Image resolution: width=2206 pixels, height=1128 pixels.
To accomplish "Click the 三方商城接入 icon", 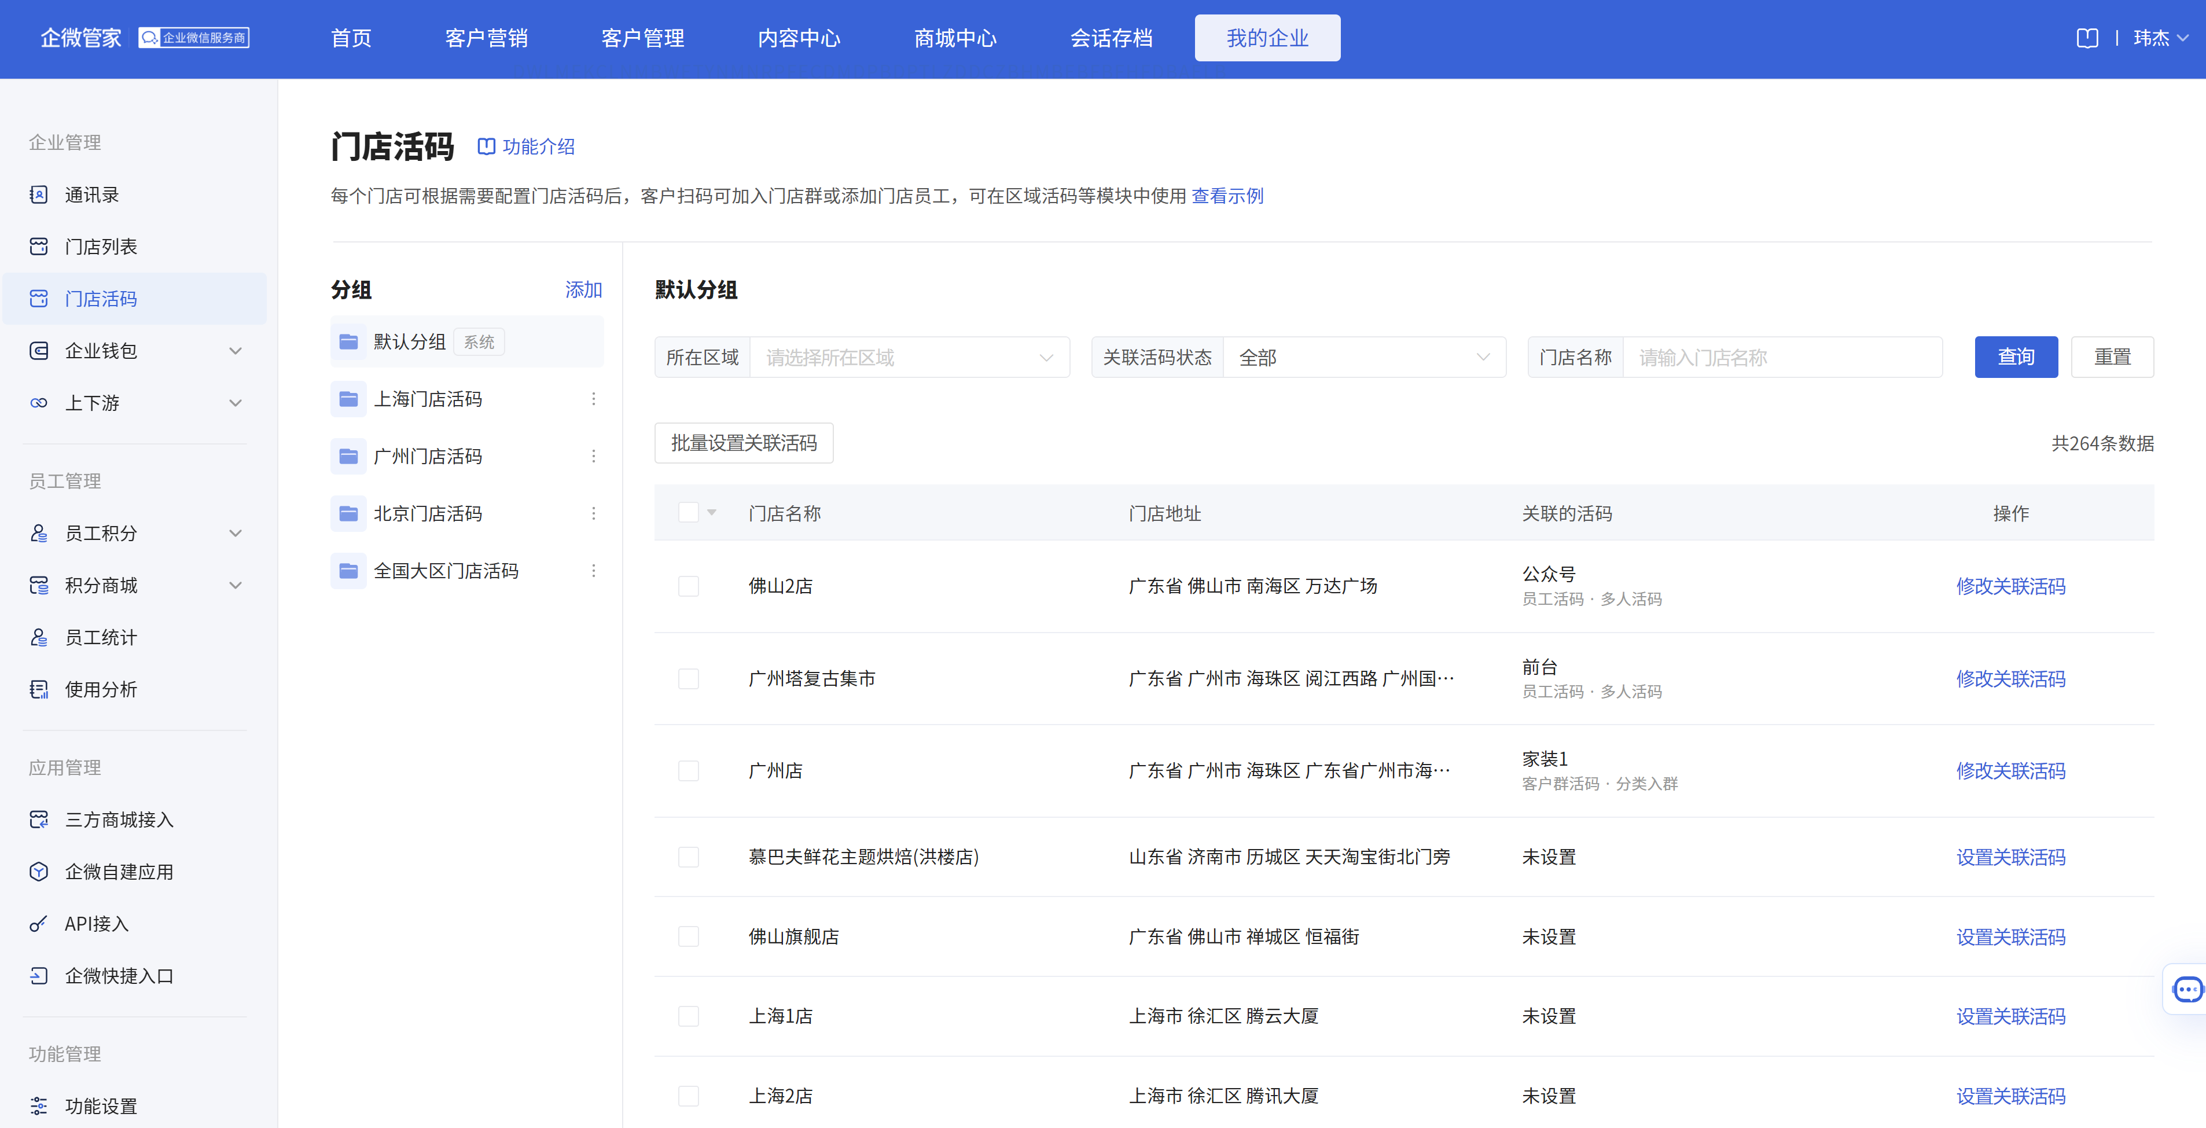I will pyautogui.click(x=39, y=820).
